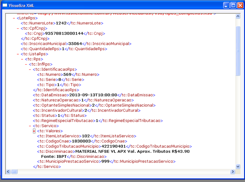
Task: Click the Discriminacao text MATERIAL NFSE VL APX
Action: (101, 152)
